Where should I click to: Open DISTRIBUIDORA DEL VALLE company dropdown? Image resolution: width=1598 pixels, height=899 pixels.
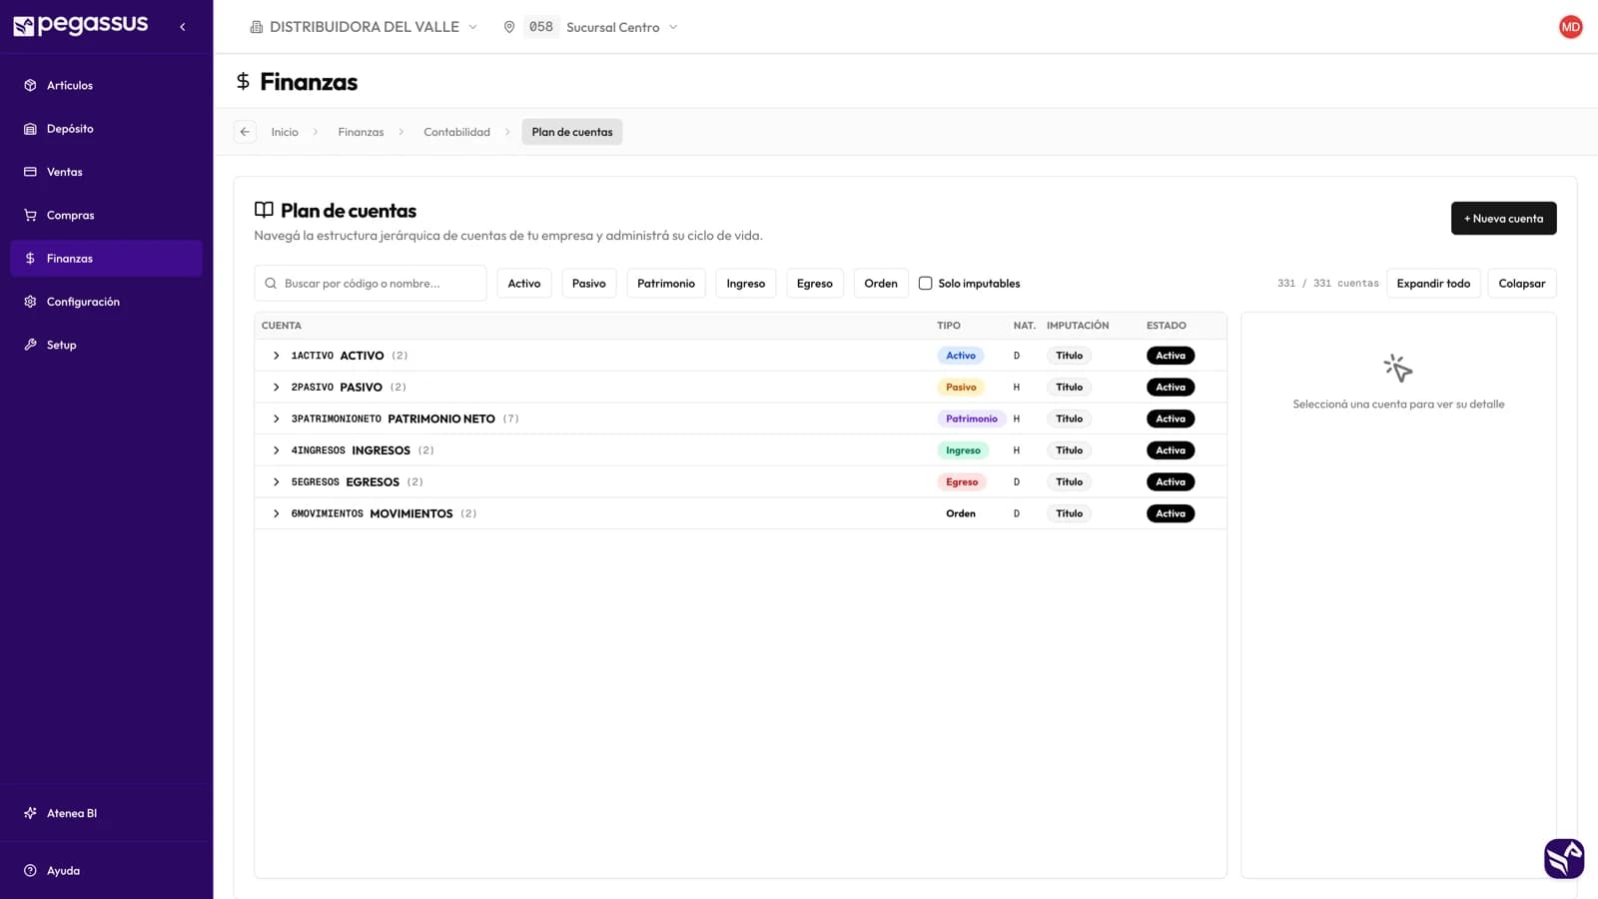point(364,27)
